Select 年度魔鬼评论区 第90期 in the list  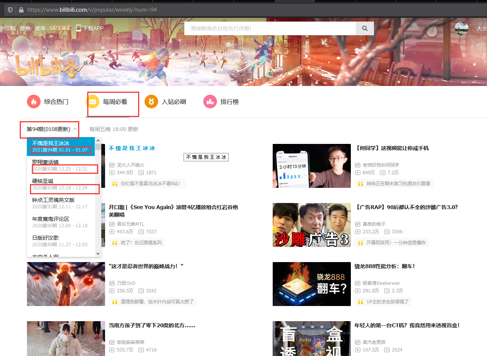pos(61,222)
